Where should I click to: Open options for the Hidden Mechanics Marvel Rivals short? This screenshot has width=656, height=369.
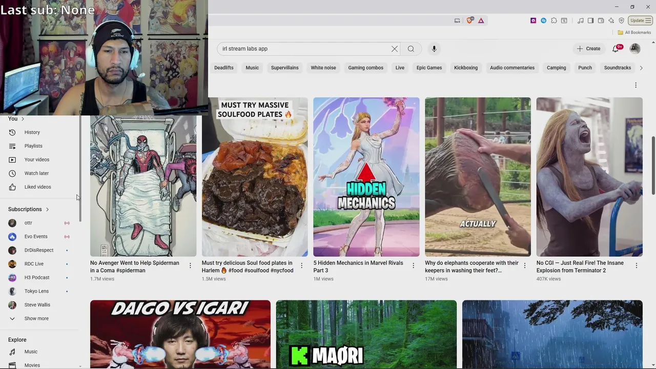(x=413, y=265)
